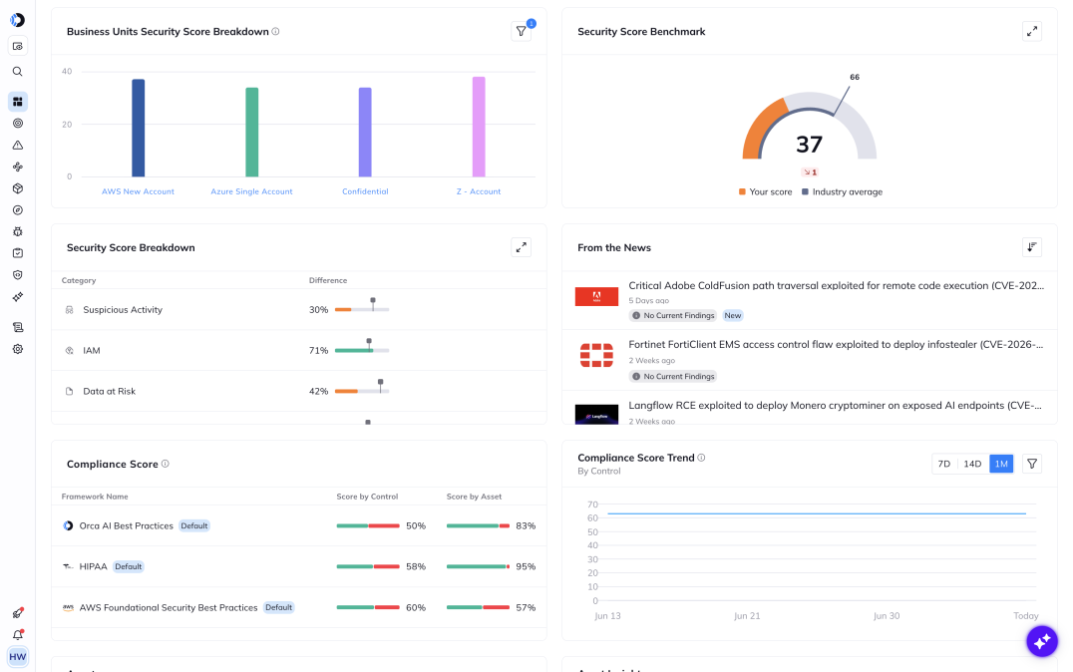Click No Current Findings on Fortinet news

click(673, 376)
